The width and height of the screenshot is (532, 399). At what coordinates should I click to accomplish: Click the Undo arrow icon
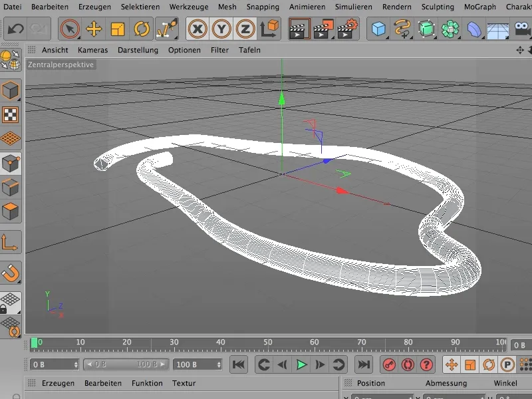15,29
